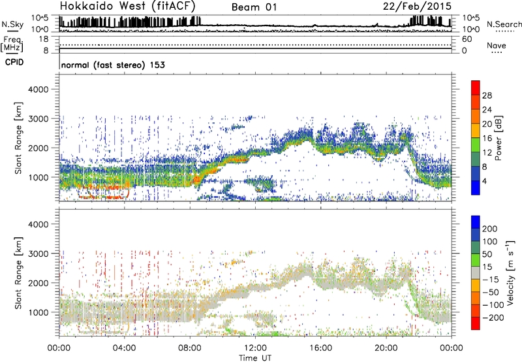Click the 'Beam 01' label
Screen dimensions: 522x362
[x=254, y=7]
